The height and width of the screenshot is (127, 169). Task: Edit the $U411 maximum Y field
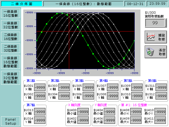(160, 120)
